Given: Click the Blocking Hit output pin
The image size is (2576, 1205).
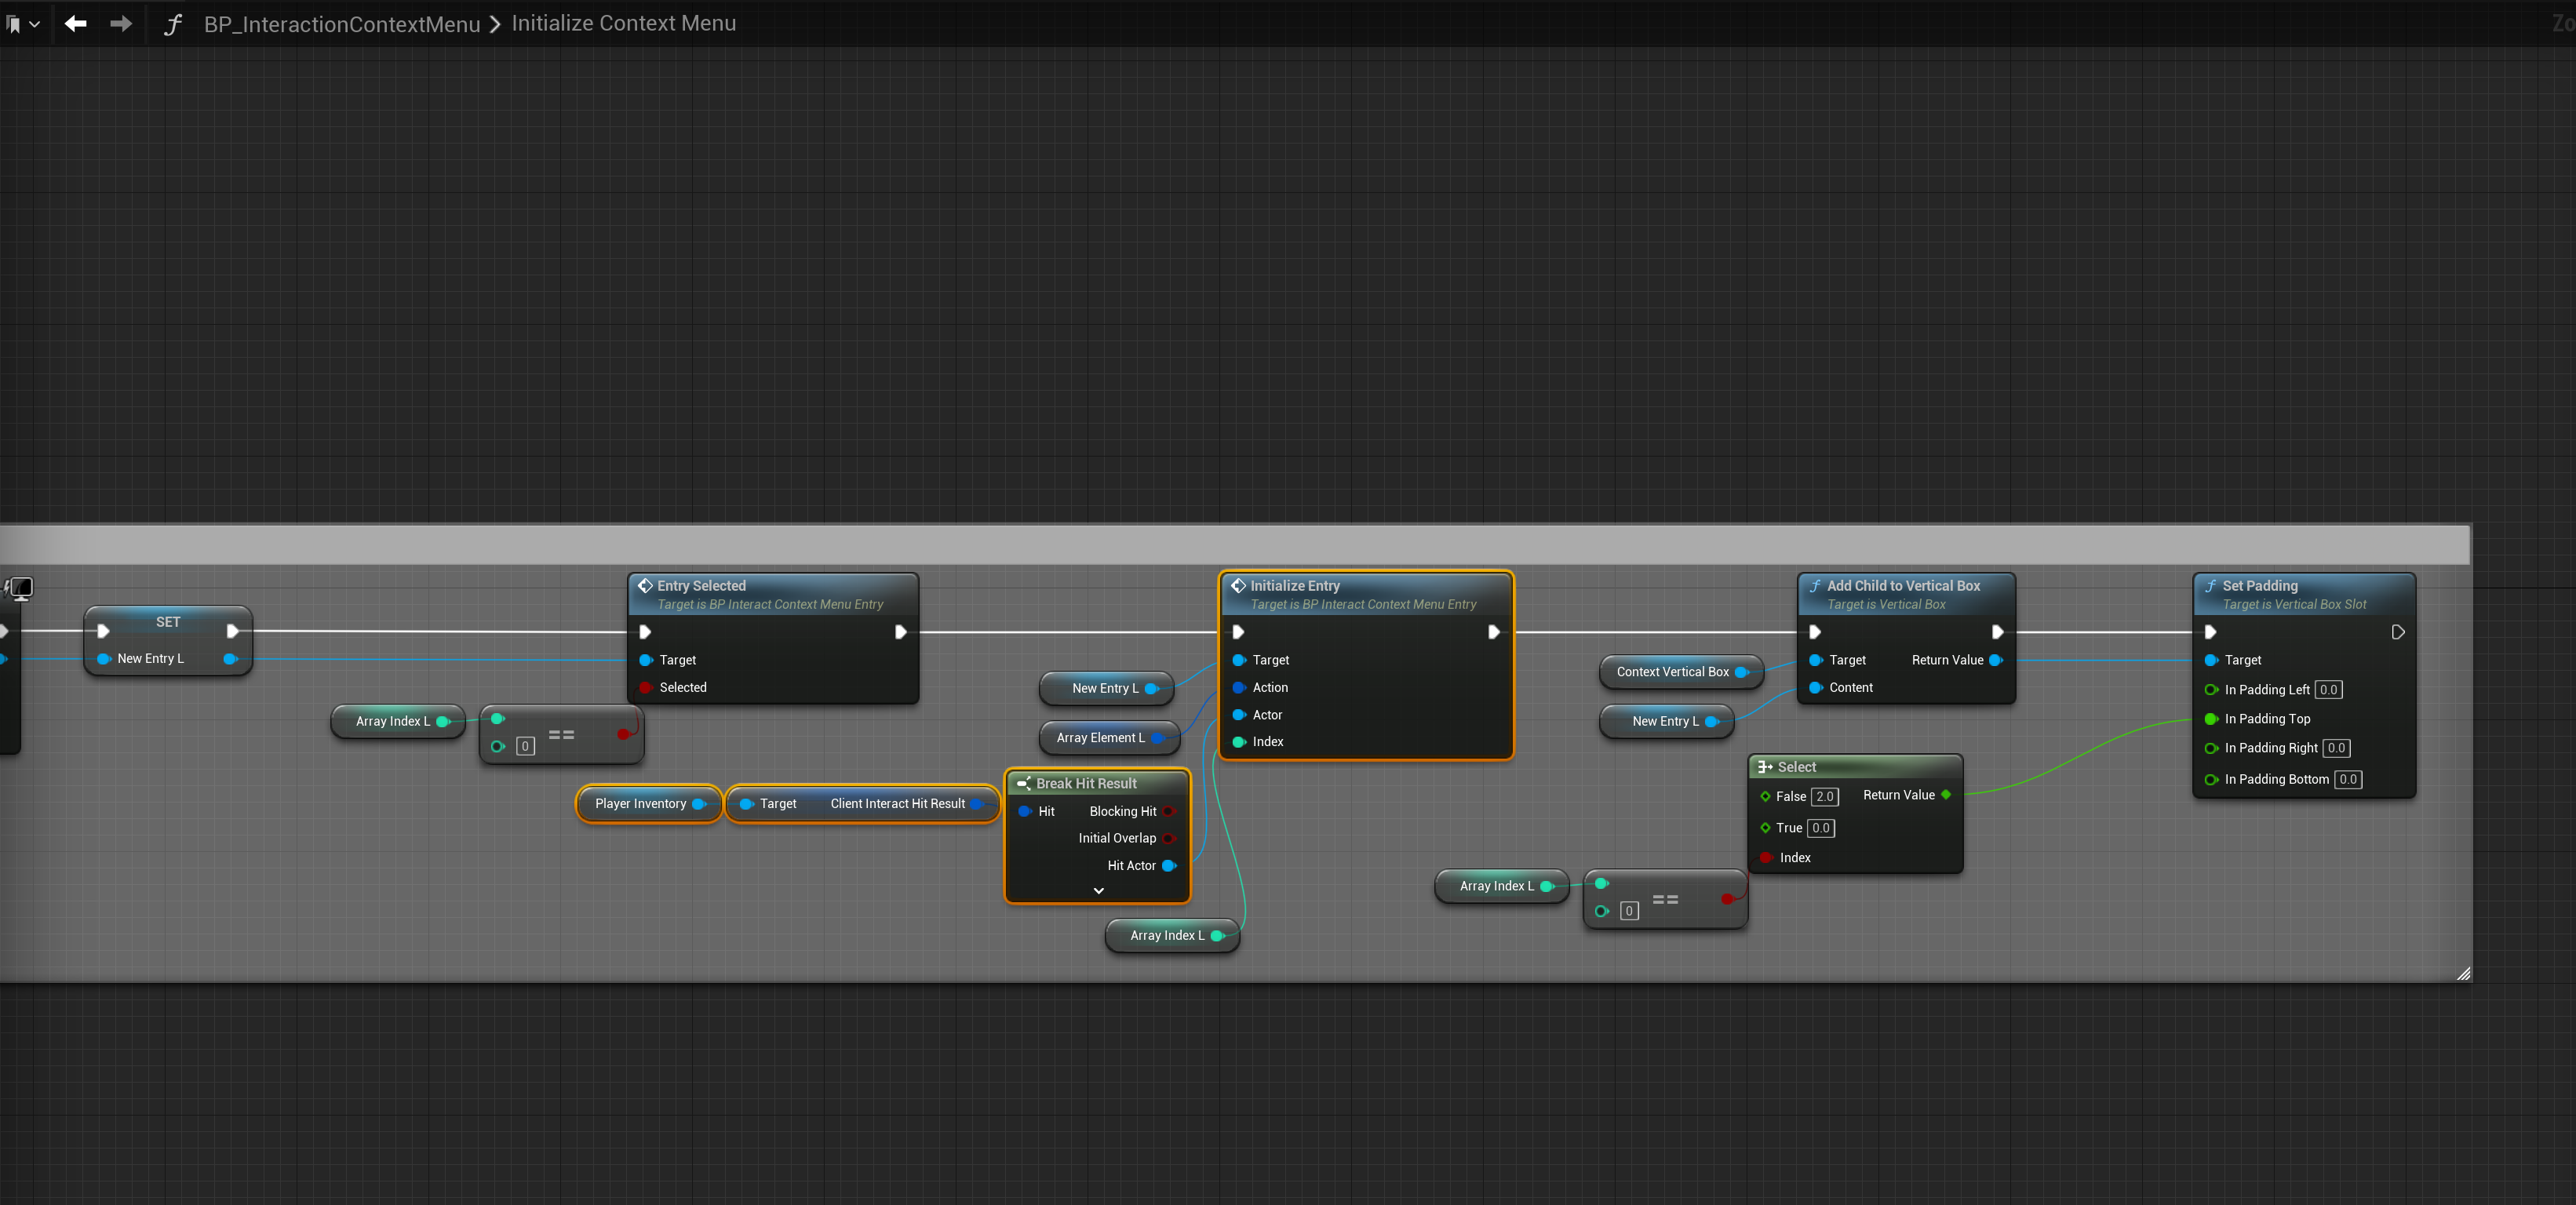Looking at the screenshot, I should point(1168,811).
